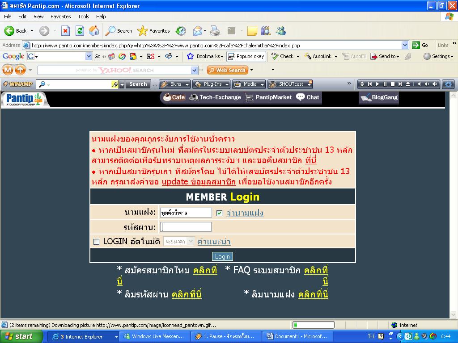
Task: Open the Edit menu
Action: (22, 17)
